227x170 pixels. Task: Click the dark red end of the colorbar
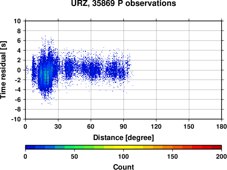tap(217, 147)
